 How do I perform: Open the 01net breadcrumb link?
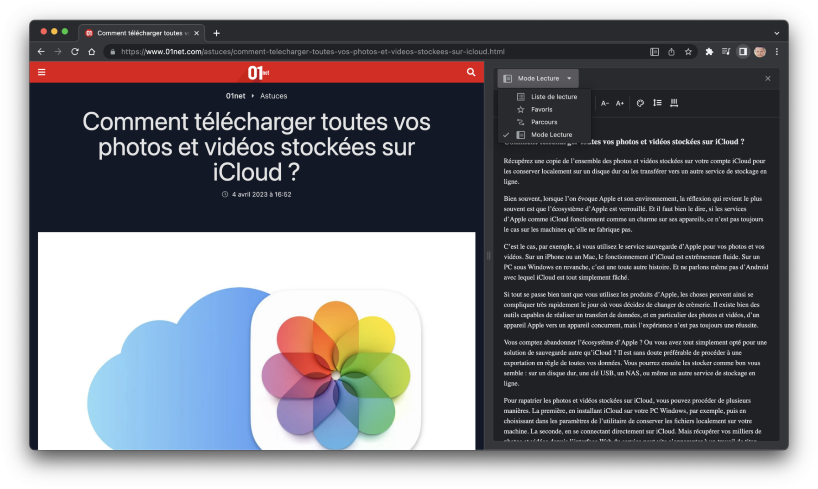[x=236, y=96]
